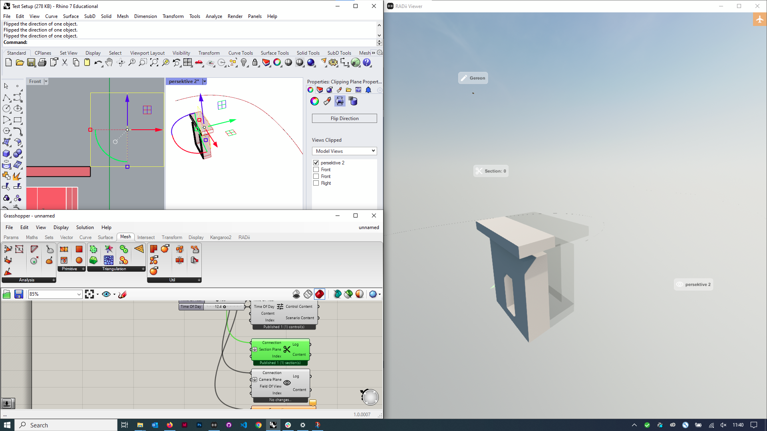Toggle the perspektive 2 checkbox under Views Clipped

pos(316,162)
